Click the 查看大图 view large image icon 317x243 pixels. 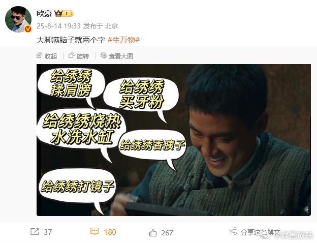[x=104, y=55]
